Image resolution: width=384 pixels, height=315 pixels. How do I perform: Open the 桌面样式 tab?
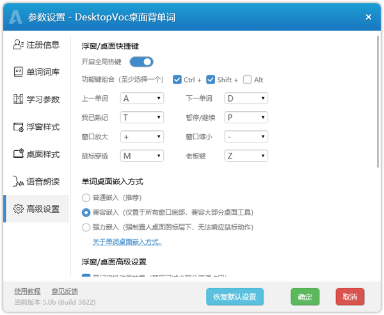[x=36, y=155]
